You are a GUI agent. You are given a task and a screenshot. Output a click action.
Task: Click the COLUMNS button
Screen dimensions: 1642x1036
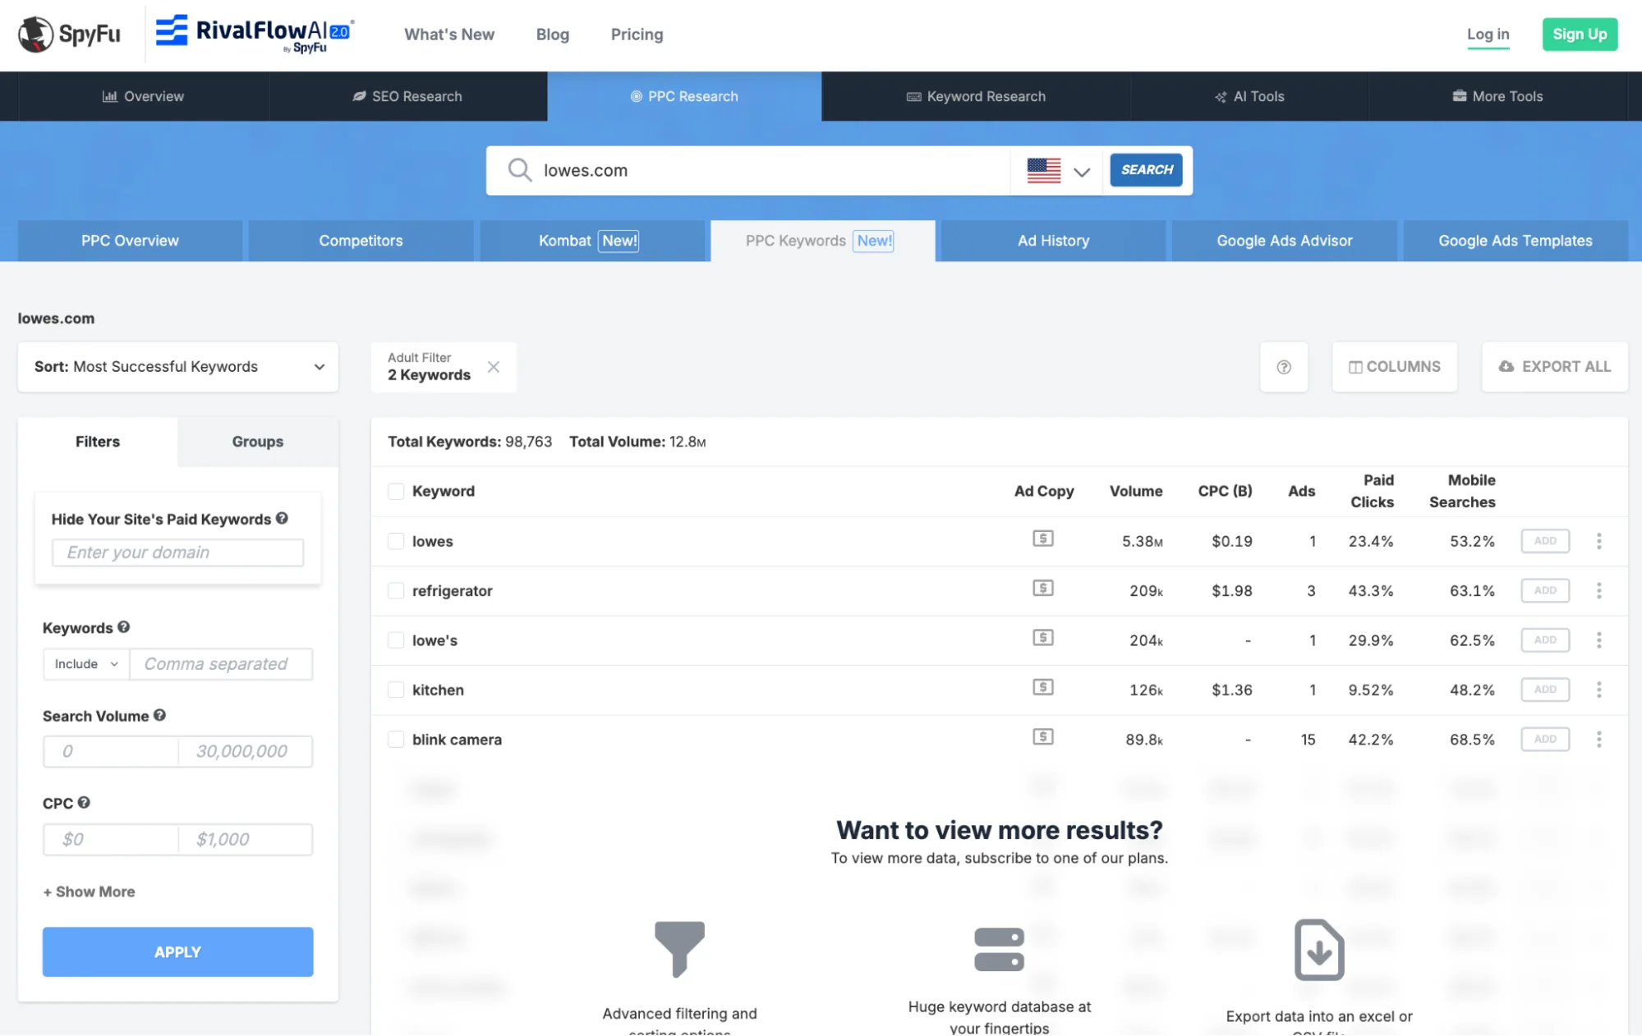coord(1395,367)
